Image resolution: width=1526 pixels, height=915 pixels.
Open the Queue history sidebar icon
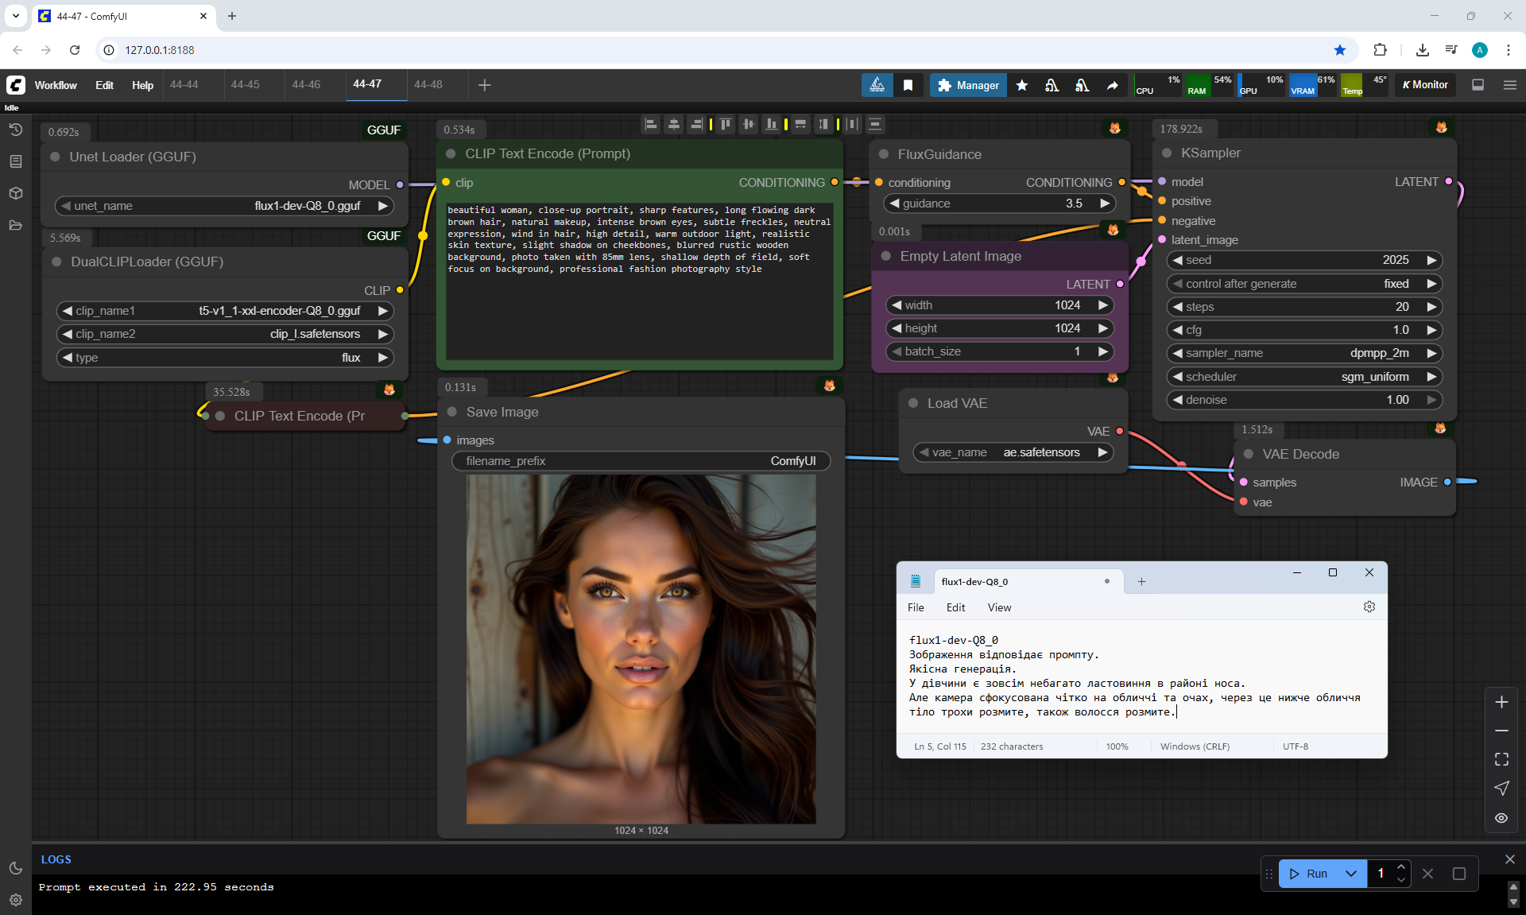point(15,130)
